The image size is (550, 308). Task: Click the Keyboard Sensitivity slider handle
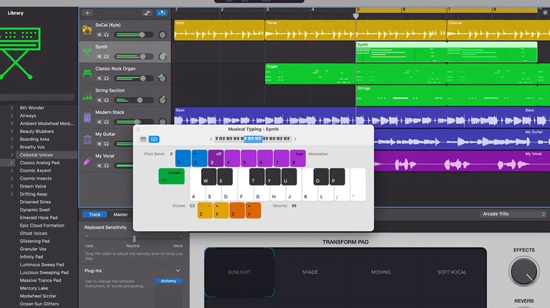[134, 238]
